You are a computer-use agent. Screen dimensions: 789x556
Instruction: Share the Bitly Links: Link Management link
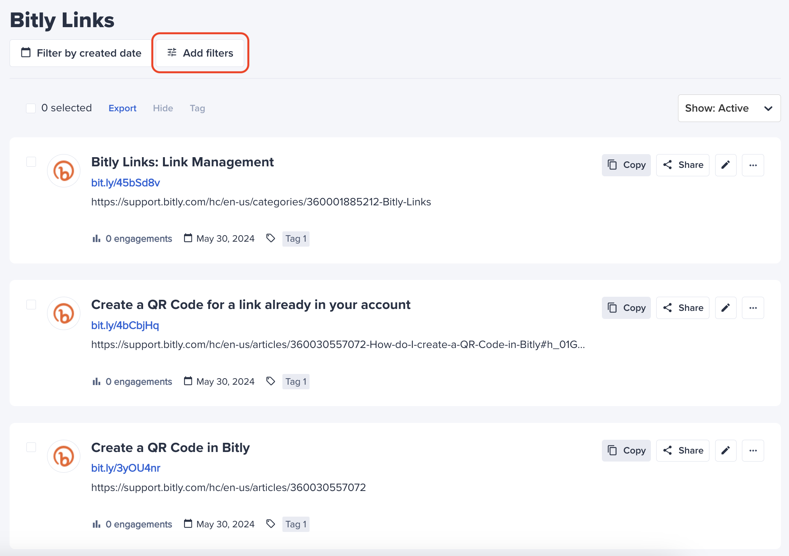click(x=683, y=165)
